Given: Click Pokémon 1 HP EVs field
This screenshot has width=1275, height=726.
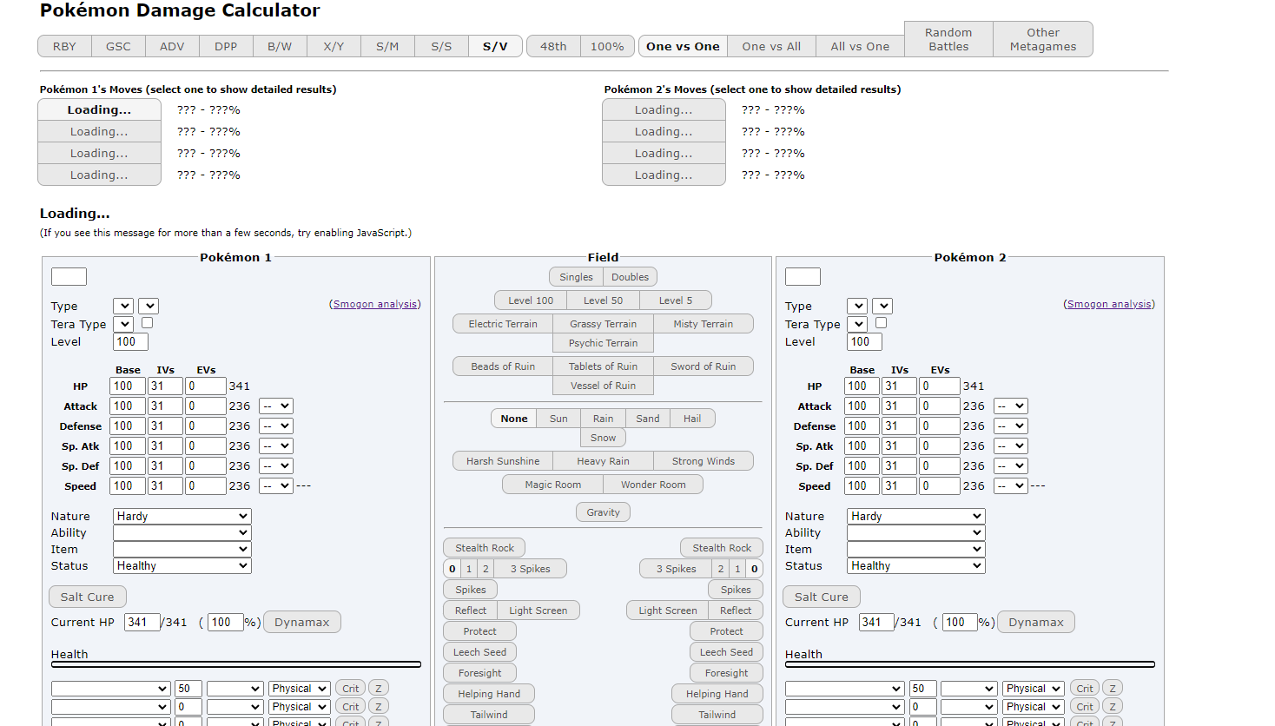Looking at the screenshot, I should point(205,386).
